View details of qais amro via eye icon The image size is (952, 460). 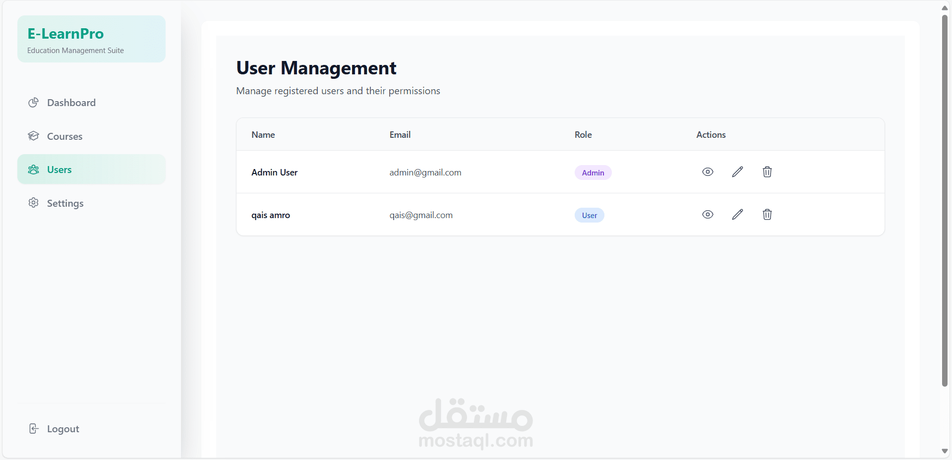(x=708, y=215)
